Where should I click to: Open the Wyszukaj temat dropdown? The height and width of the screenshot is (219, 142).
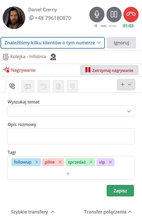71,111
